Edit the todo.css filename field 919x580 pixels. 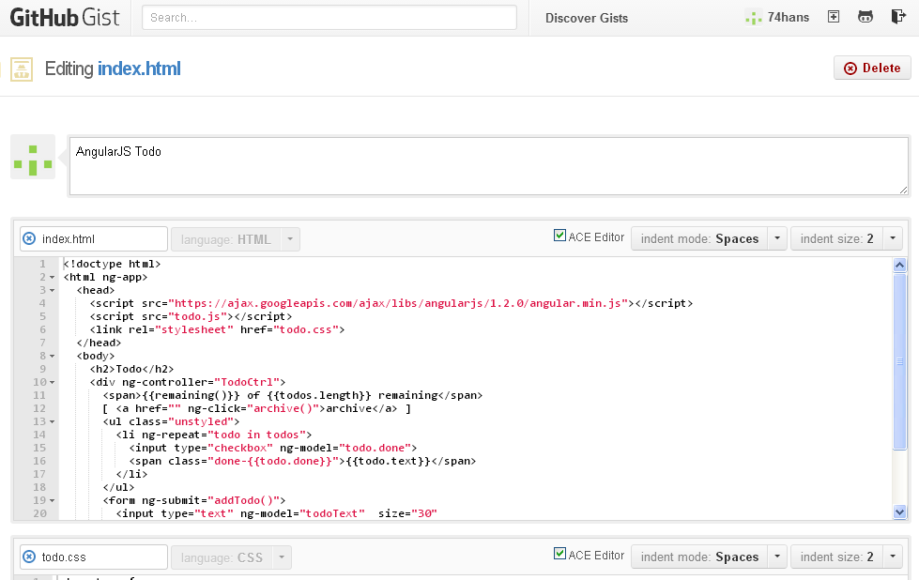click(x=94, y=557)
